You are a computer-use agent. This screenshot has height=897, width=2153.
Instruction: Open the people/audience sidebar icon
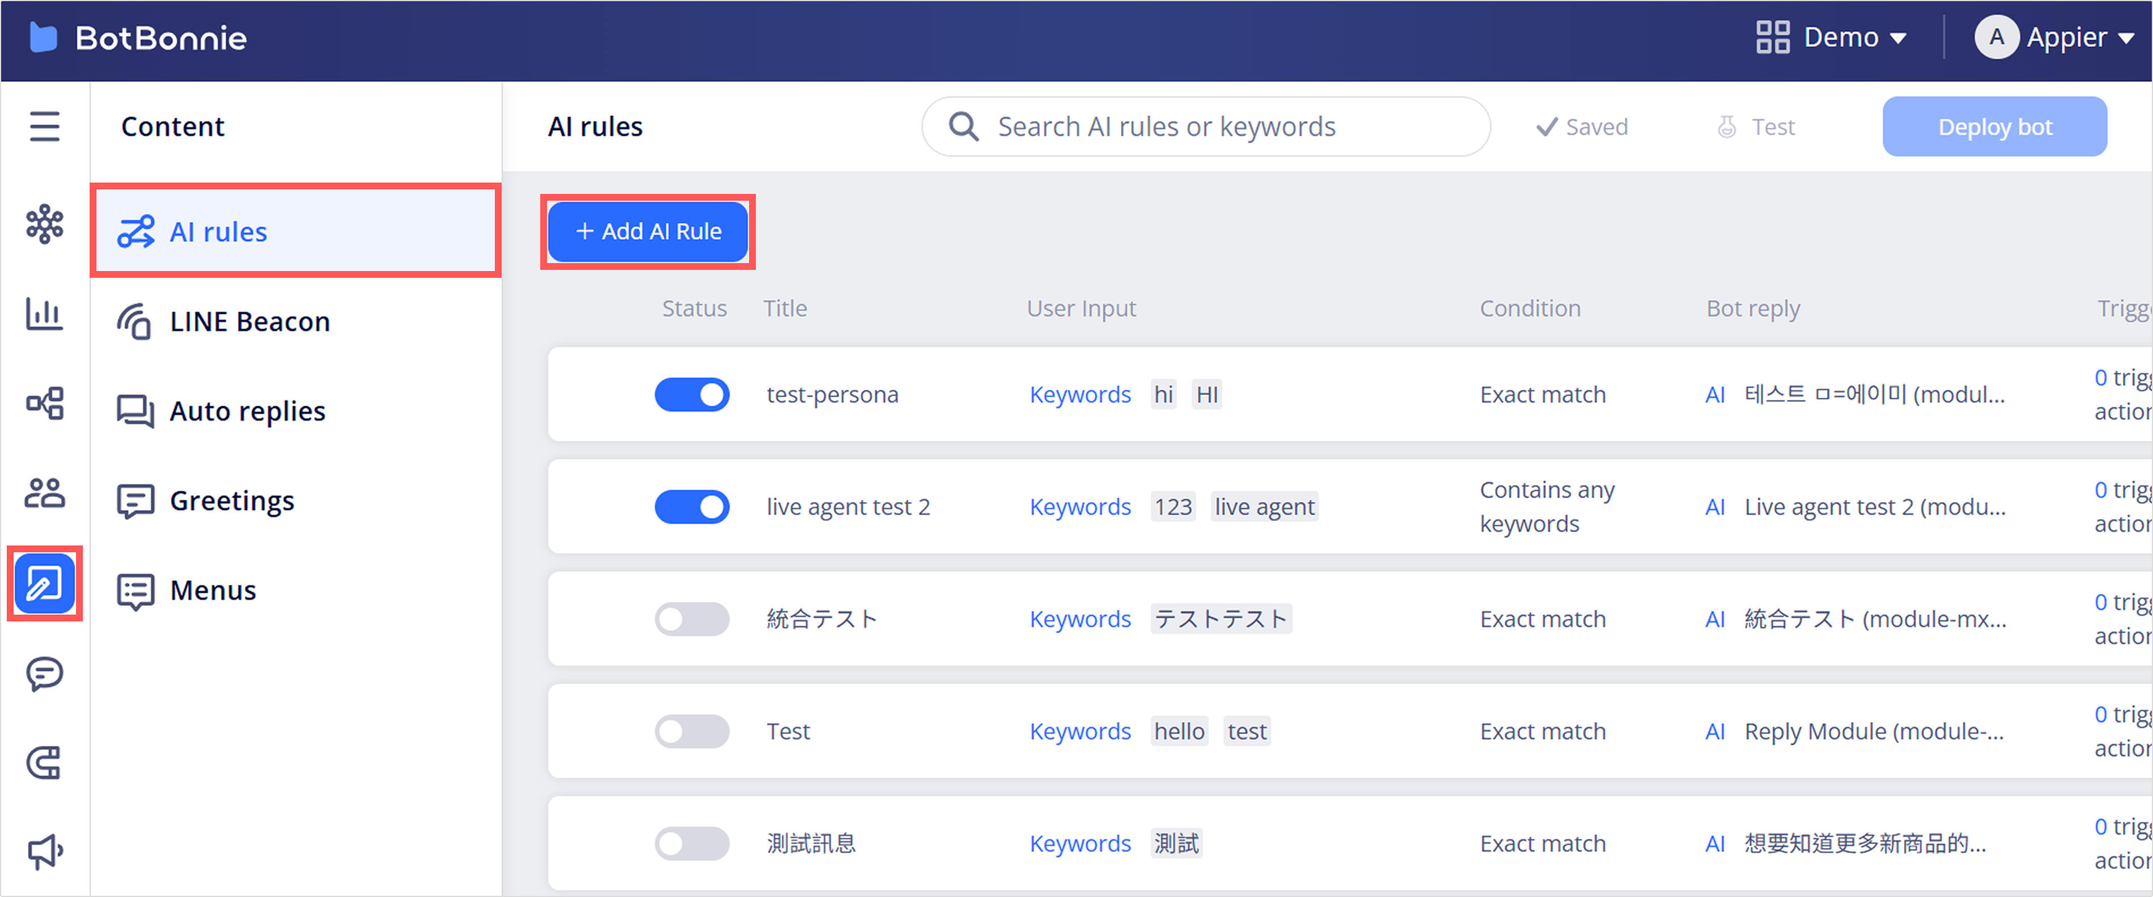(x=44, y=493)
